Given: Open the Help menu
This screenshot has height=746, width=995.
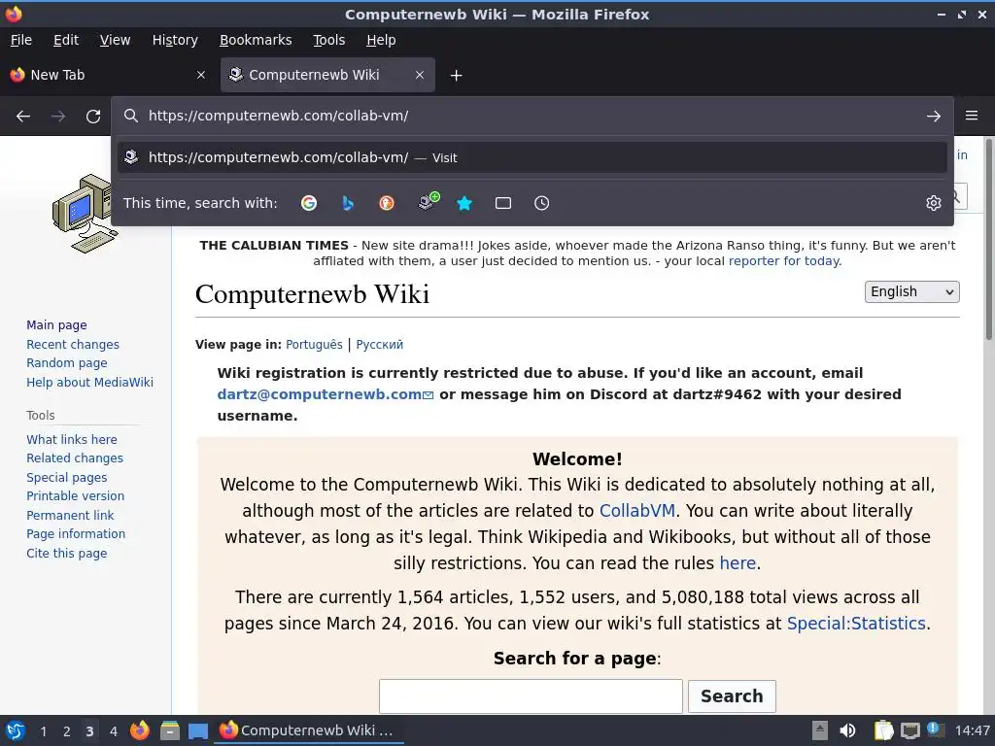Looking at the screenshot, I should [381, 40].
